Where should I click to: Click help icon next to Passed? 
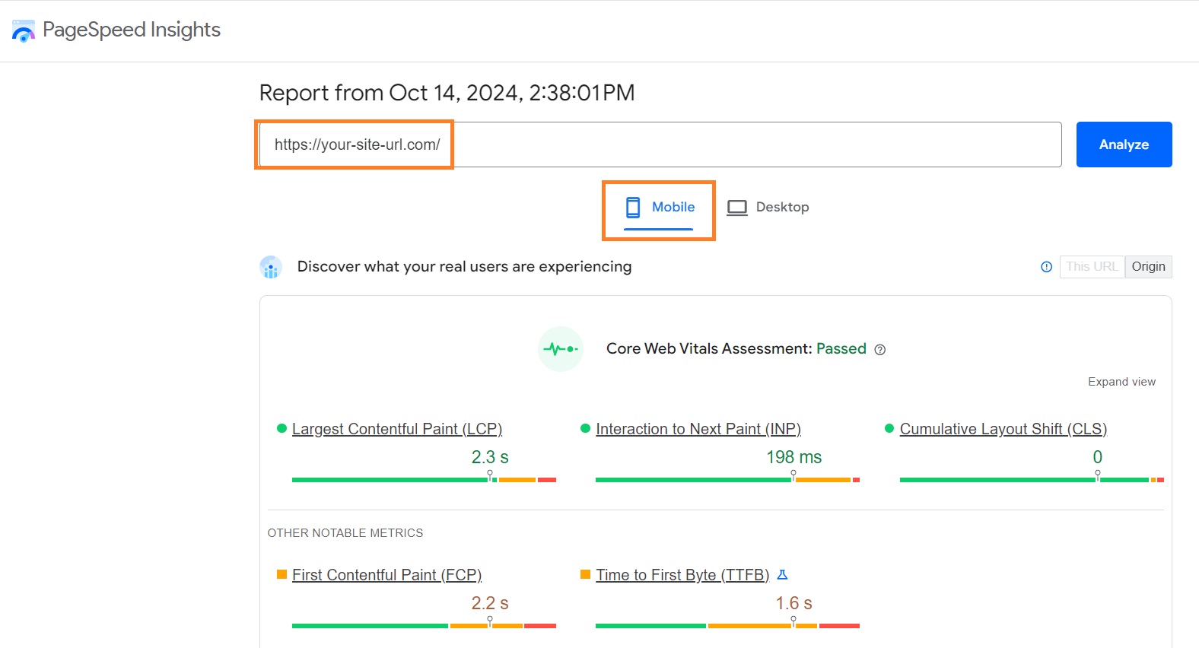[x=880, y=350]
